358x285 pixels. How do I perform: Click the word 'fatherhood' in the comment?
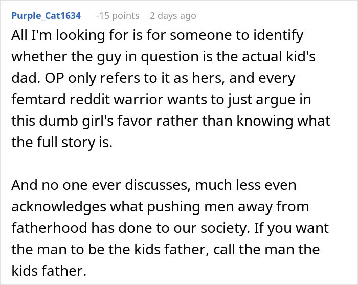point(49,228)
